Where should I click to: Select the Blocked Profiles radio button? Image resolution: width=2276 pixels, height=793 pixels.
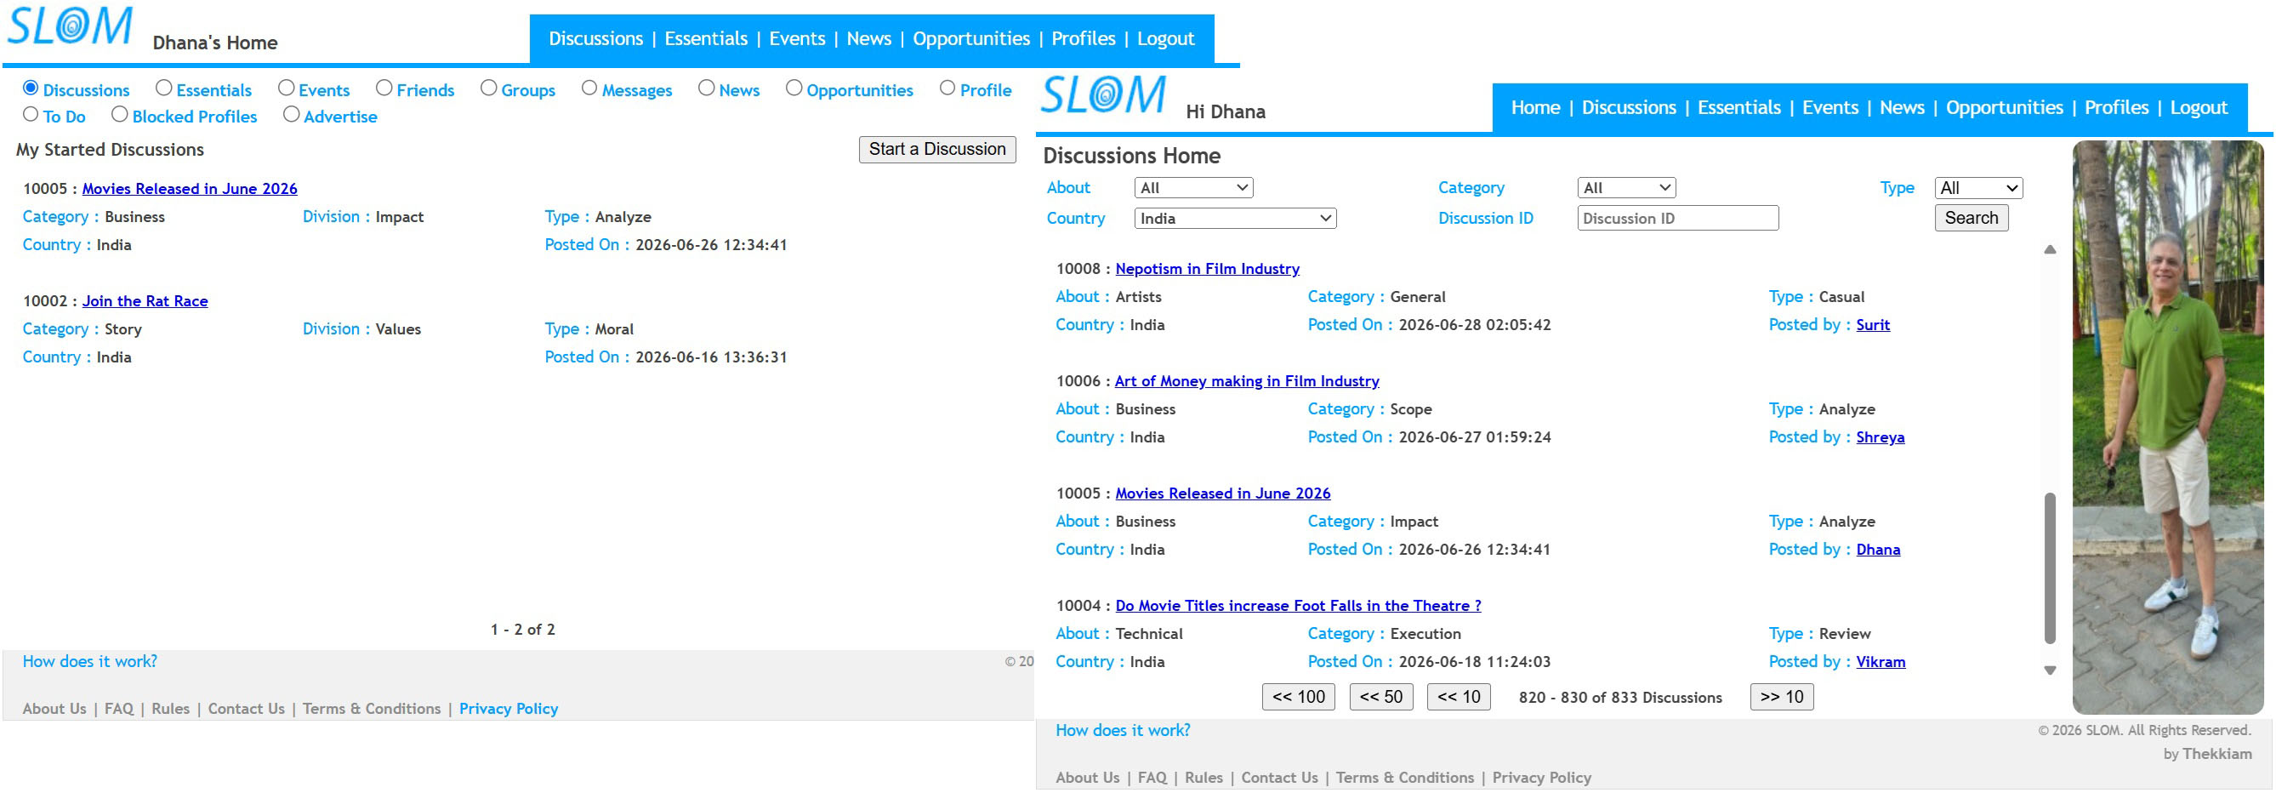[120, 114]
